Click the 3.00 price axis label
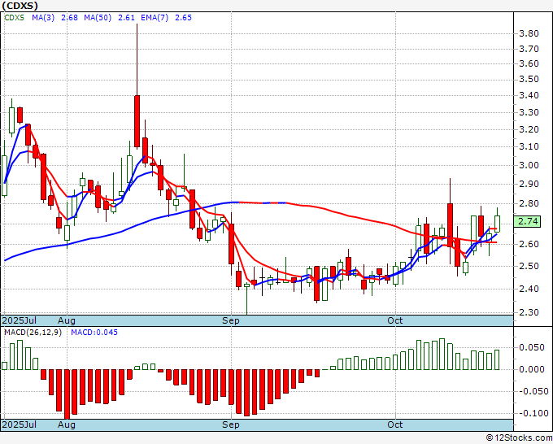The width and height of the screenshot is (553, 444). coord(529,165)
